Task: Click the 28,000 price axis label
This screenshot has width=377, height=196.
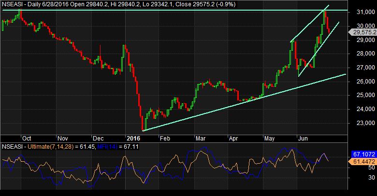Action: click(366, 54)
